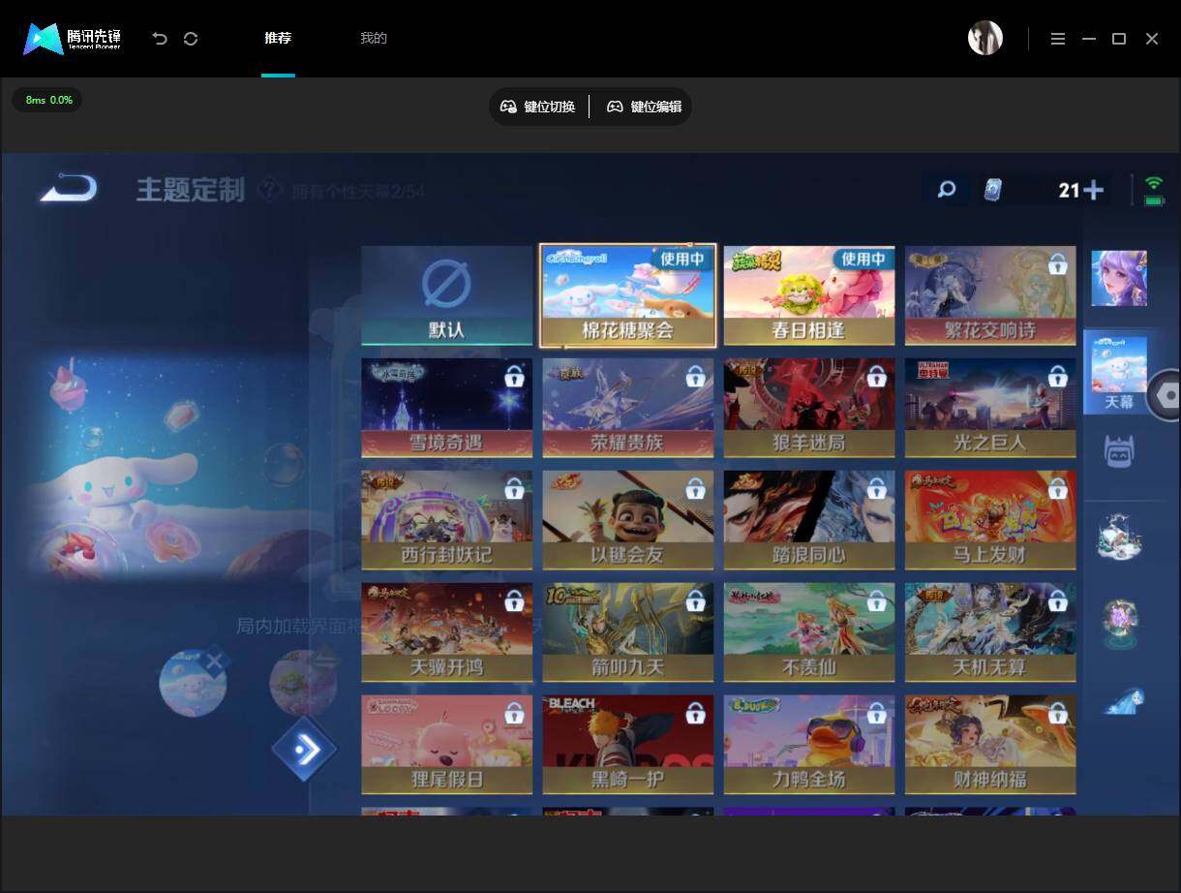This screenshot has height=893, width=1181.
Task: Click the magnifier search icon
Action: pos(947,190)
